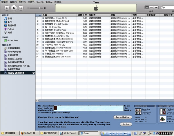Uncheck the Inside Of Me track checkbox
Screen dimensions: 174x136
click(x=43, y=18)
